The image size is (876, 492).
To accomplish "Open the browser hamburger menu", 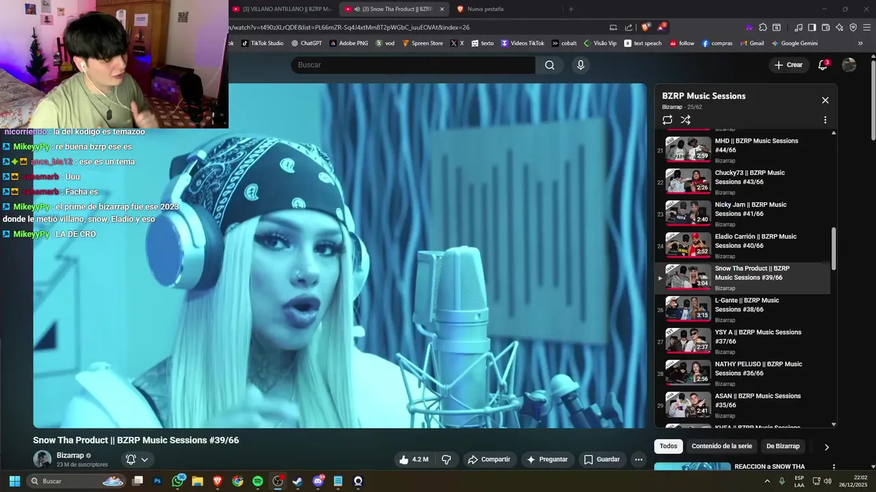I will coord(867,27).
